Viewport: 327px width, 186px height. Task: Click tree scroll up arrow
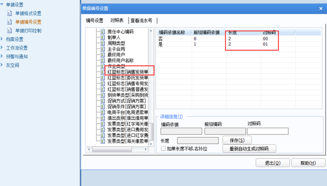[151, 31]
